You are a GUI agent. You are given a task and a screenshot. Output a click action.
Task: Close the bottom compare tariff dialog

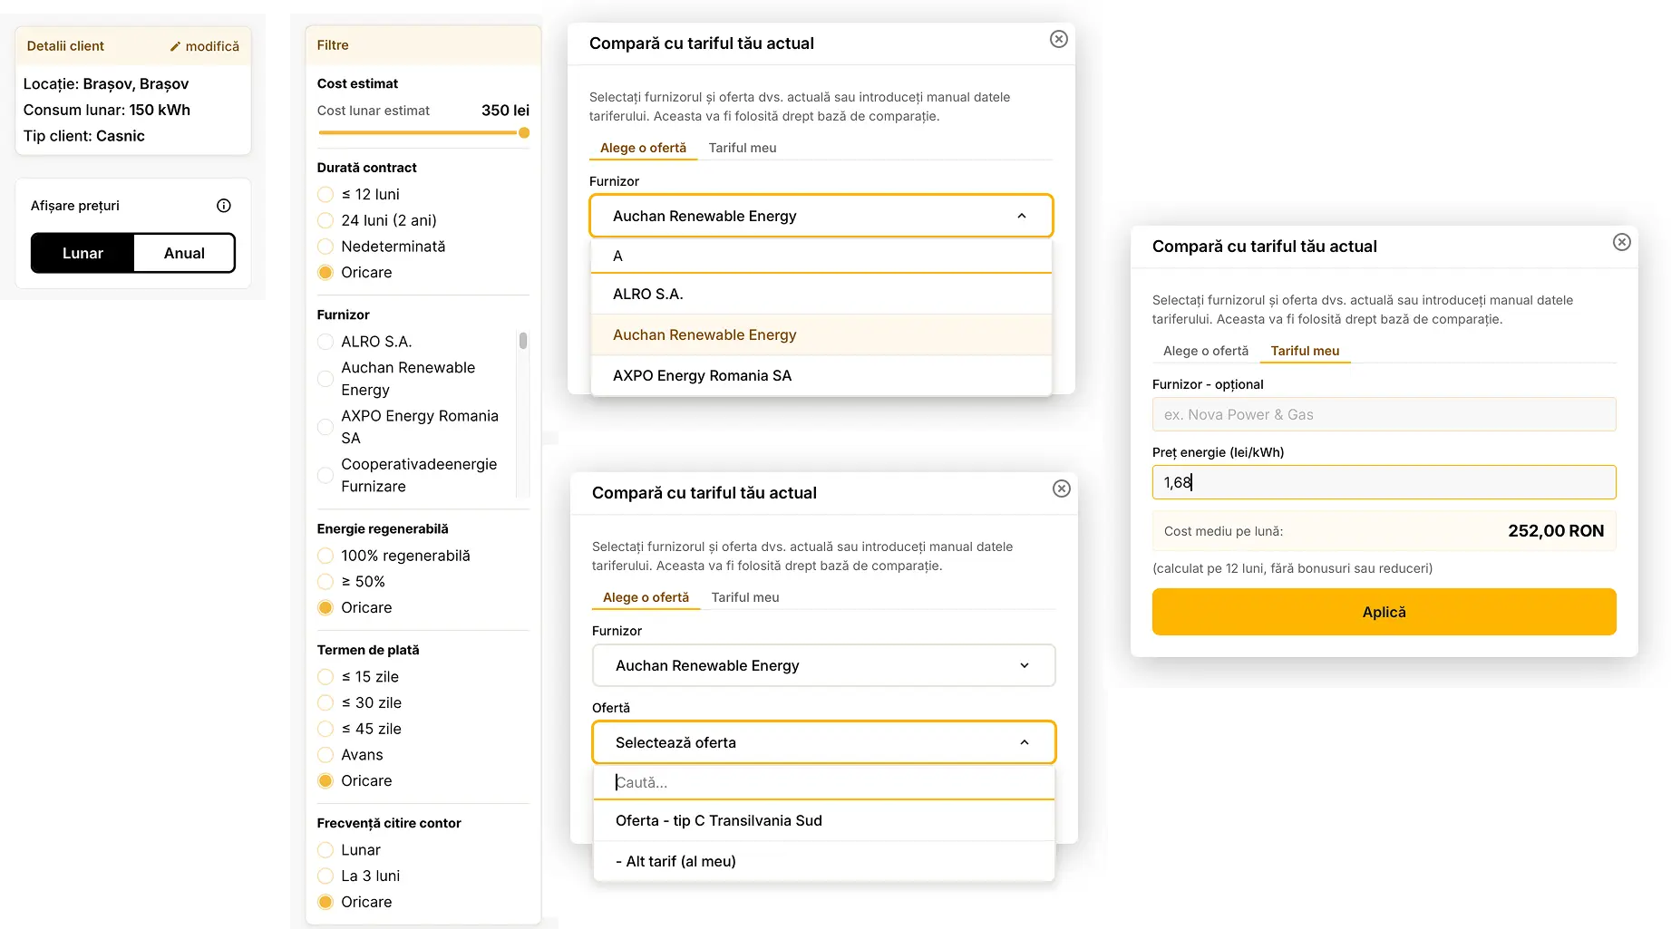pyautogui.click(x=1061, y=489)
